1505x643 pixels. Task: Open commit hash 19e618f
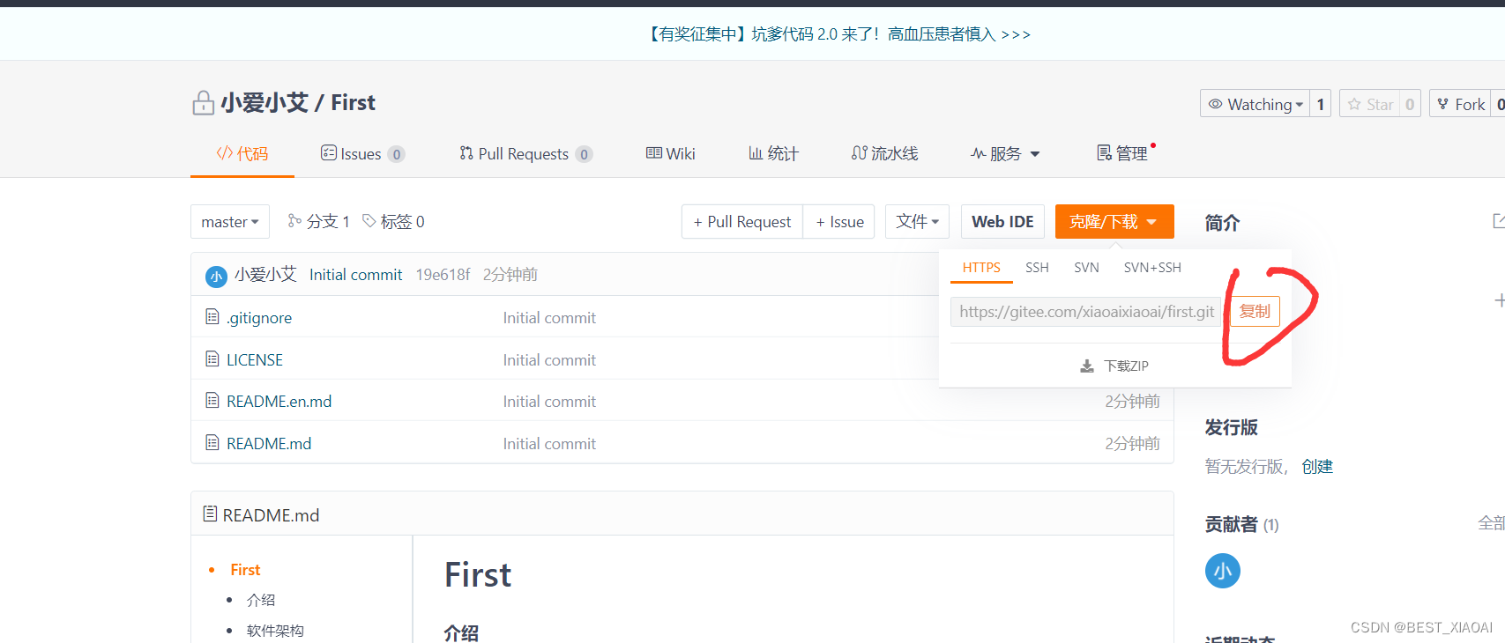pyautogui.click(x=443, y=275)
